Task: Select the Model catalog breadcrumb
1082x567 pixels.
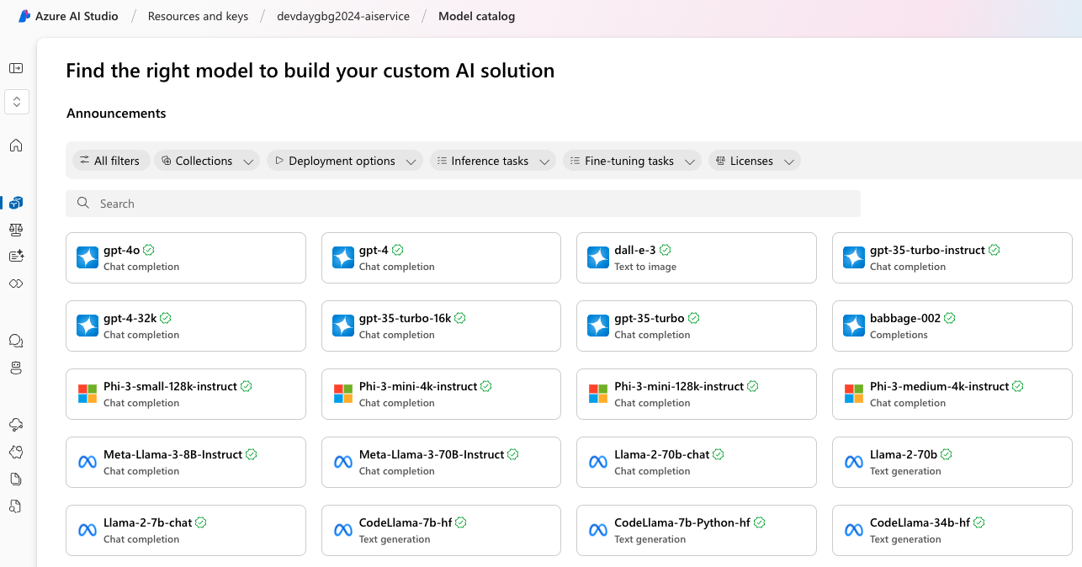Action: (x=476, y=16)
